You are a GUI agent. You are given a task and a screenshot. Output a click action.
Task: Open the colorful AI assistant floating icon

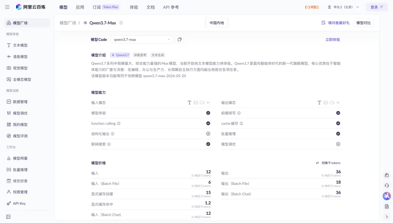(387, 196)
